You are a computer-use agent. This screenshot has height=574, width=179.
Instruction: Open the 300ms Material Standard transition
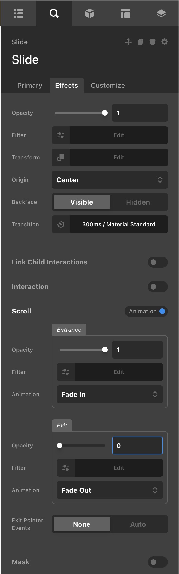(118, 224)
